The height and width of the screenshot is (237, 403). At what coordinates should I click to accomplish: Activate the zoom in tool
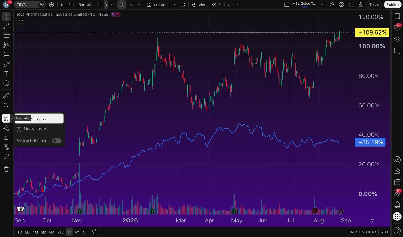(6, 105)
